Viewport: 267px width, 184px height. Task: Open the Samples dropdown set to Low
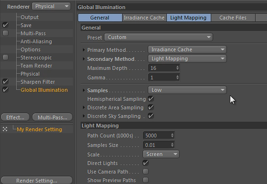click(187, 90)
